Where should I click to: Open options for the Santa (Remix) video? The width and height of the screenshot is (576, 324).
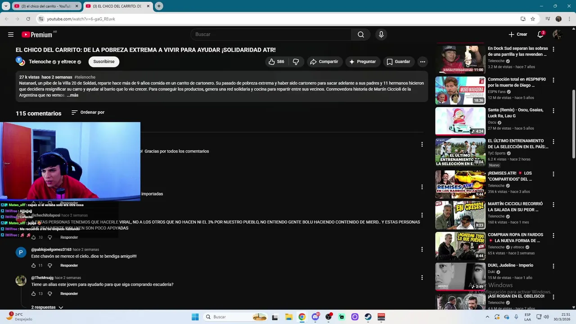point(553,111)
